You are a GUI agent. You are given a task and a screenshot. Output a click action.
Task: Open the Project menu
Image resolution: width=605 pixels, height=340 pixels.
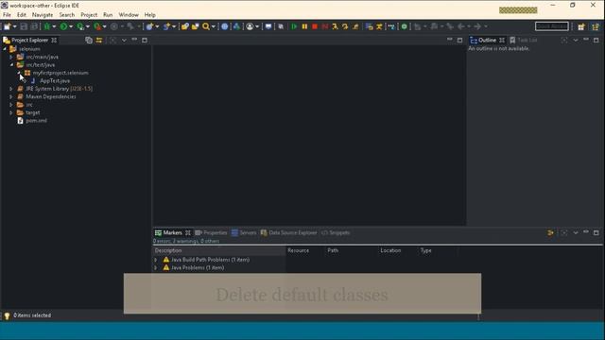coord(89,15)
